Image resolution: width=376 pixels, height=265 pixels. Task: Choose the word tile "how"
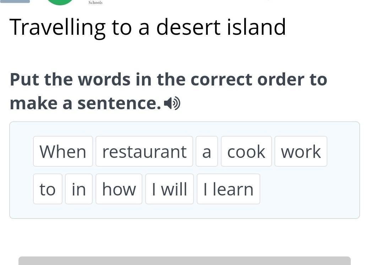[x=119, y=189]
